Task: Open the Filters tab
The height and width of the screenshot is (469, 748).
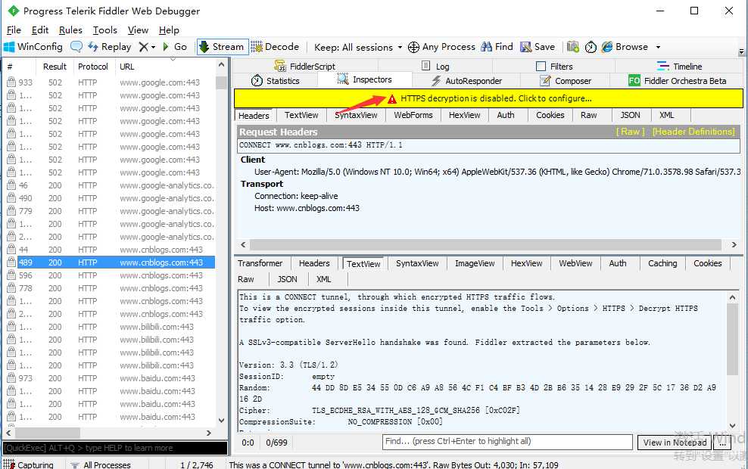Action: [x=554, y=67]
